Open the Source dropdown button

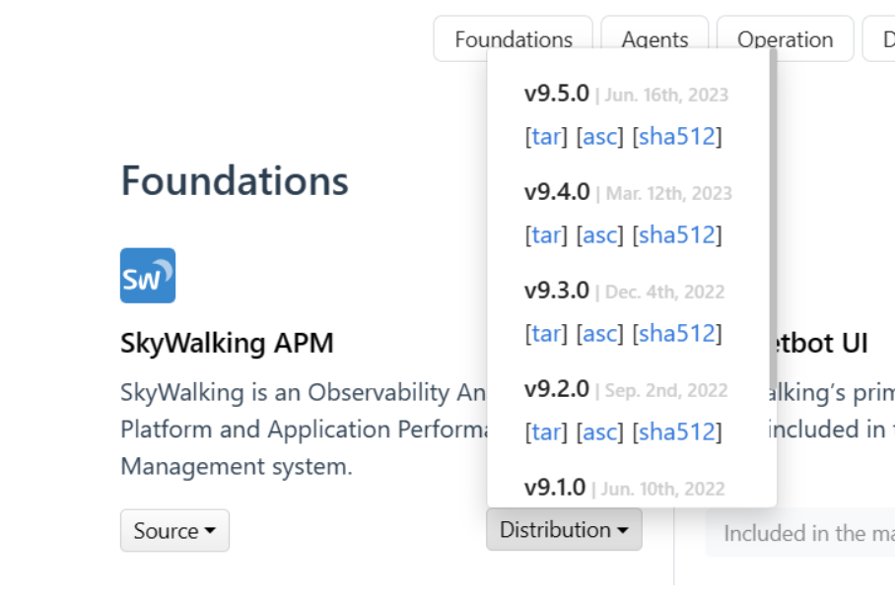[174, 531]
